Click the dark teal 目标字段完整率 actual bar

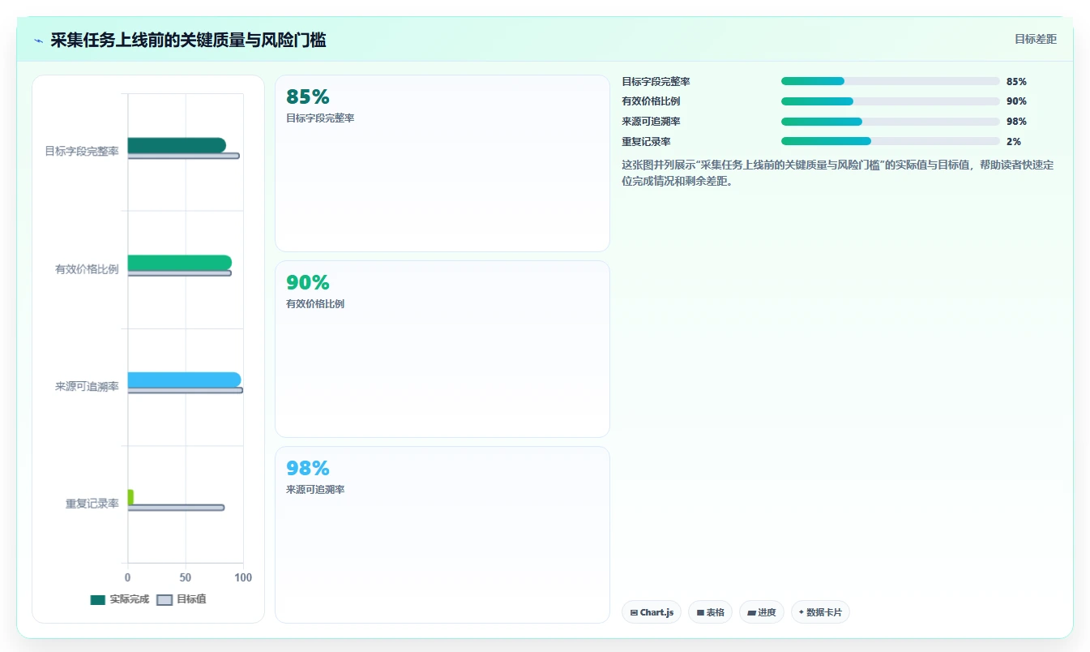(x=177, y=145)
